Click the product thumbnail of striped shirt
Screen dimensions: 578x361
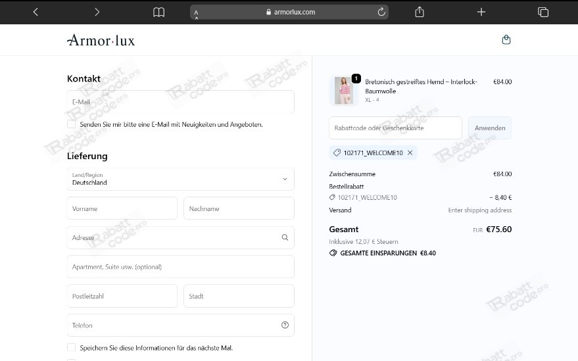click(343, 91)
